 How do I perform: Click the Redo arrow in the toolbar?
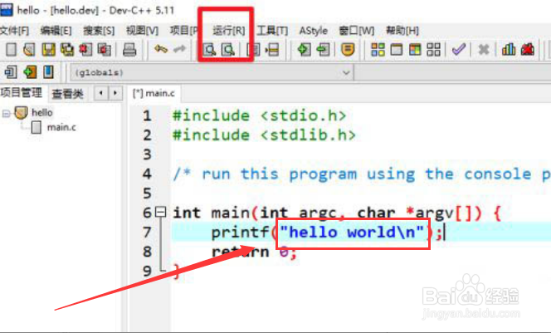[179, 49]
